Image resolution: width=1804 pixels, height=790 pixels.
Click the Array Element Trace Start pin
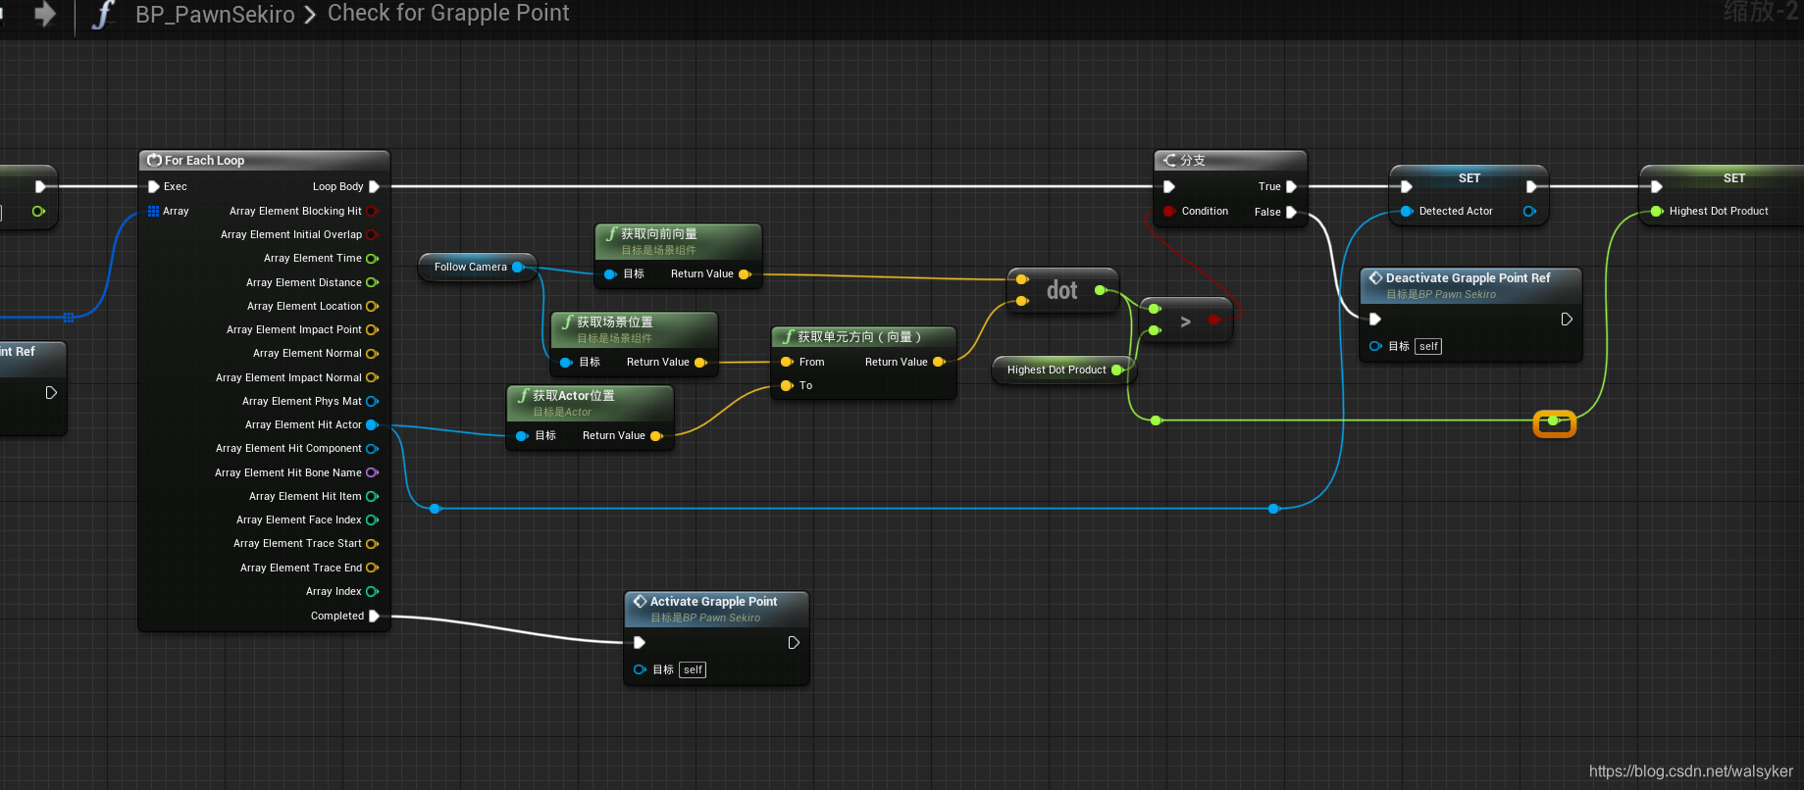pos(373,543)
